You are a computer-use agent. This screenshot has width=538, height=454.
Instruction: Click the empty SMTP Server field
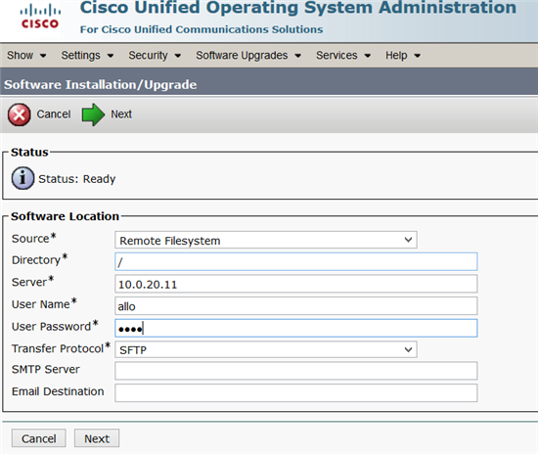296,371
